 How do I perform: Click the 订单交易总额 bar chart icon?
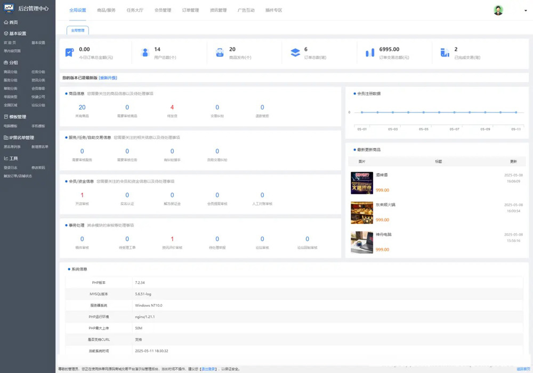(370, 53)
